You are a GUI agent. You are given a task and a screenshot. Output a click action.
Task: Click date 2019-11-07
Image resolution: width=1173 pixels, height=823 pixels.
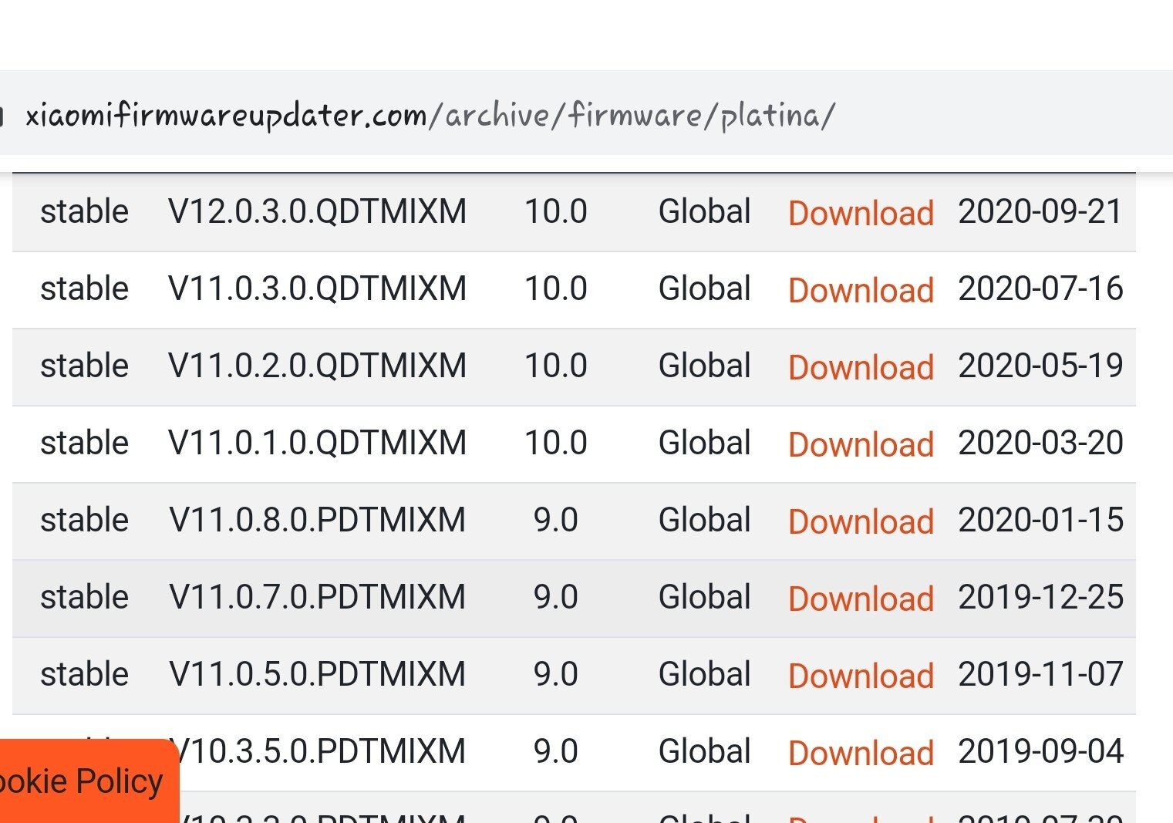pos(1040,674)
